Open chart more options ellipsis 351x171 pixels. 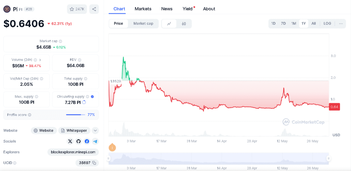(341, 24)
